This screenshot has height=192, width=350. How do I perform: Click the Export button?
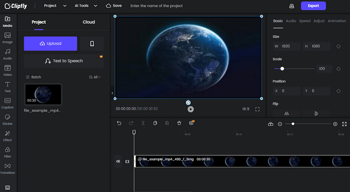coord(313,6)
